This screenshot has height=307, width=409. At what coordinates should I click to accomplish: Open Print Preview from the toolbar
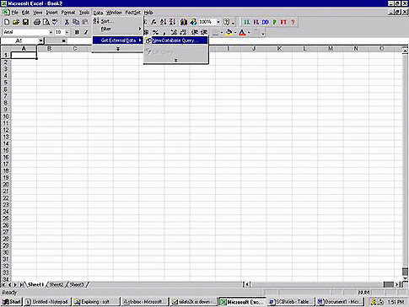46,22
